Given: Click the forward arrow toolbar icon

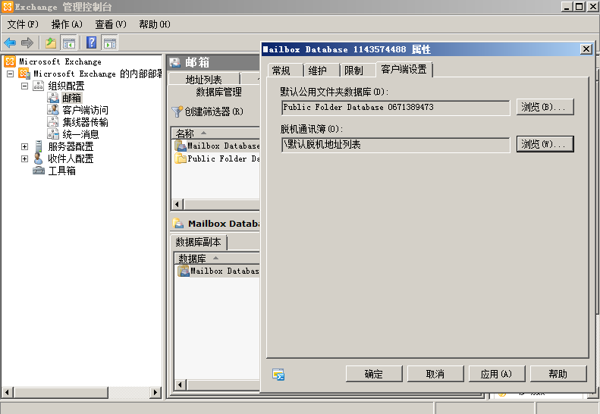Looking at the screenshot, I should coord(27,43).
